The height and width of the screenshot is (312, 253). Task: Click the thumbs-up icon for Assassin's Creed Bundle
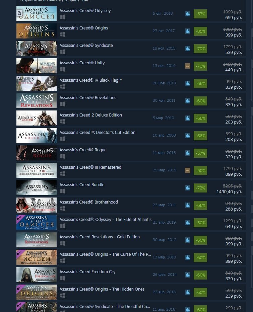[187, 188]
